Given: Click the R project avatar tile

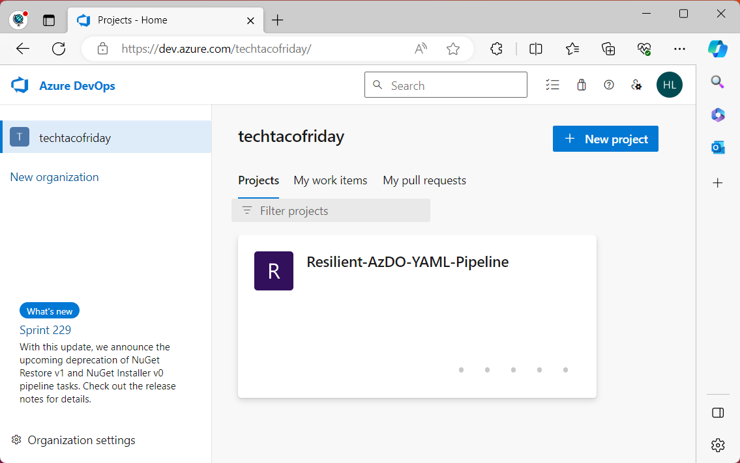Looking at the screenshot, I should (x=274, y=271).
